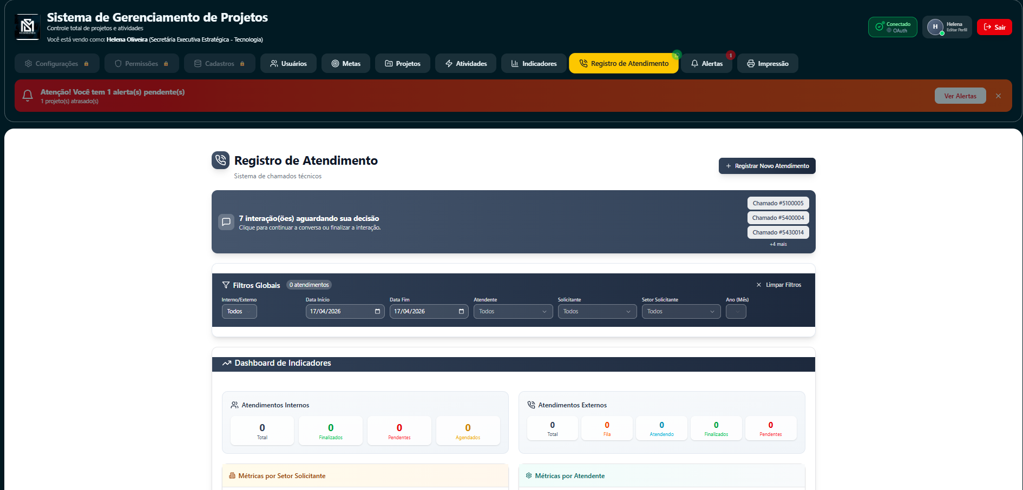Click the external Total card
Screen dimensions: 1023x490
click(x=552, y=428)
